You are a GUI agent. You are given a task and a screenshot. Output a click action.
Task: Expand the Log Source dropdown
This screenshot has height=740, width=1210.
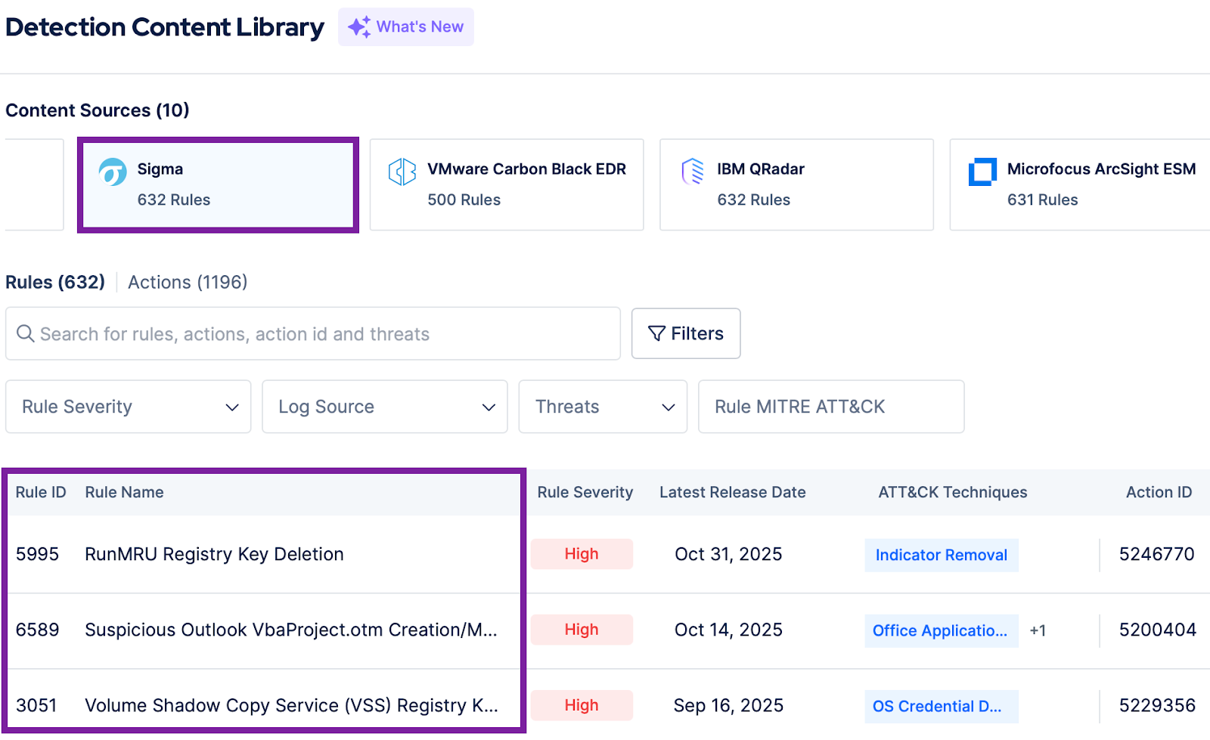[384, 407]
